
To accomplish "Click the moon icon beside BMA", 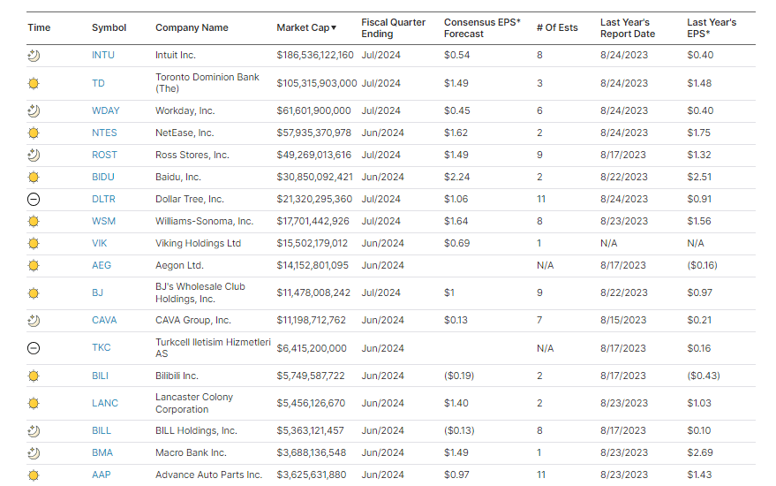I will (34, 452).
